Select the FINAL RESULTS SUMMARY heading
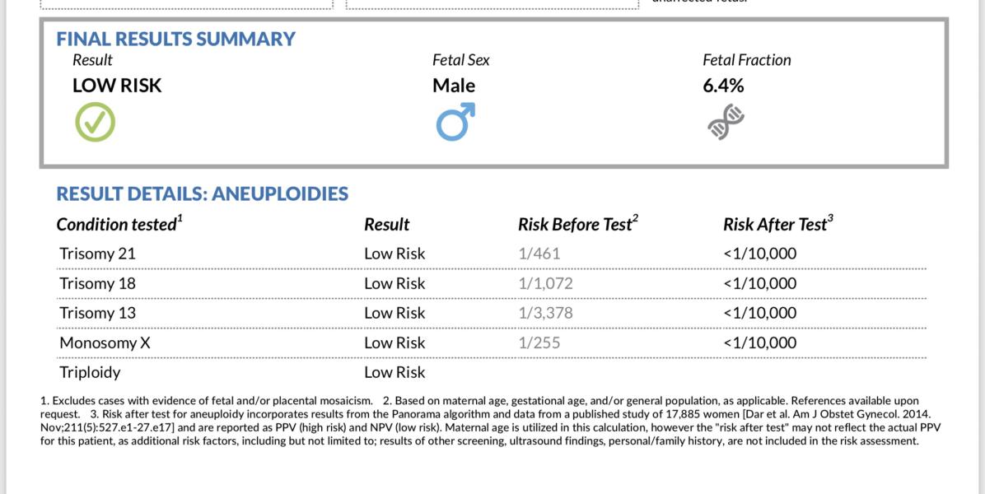Viewport: 985px width, 494px height. point(176,39)
